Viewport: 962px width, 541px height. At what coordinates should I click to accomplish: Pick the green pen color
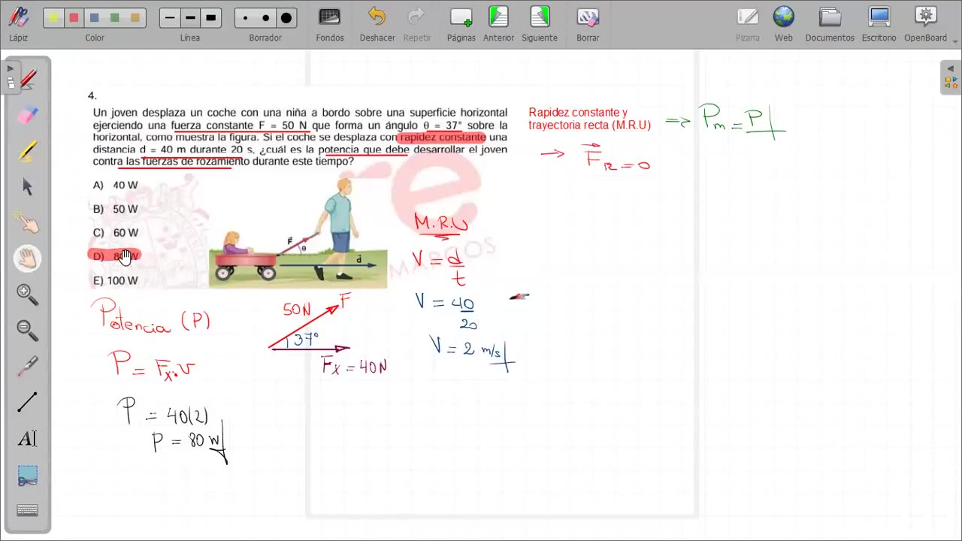115,18
